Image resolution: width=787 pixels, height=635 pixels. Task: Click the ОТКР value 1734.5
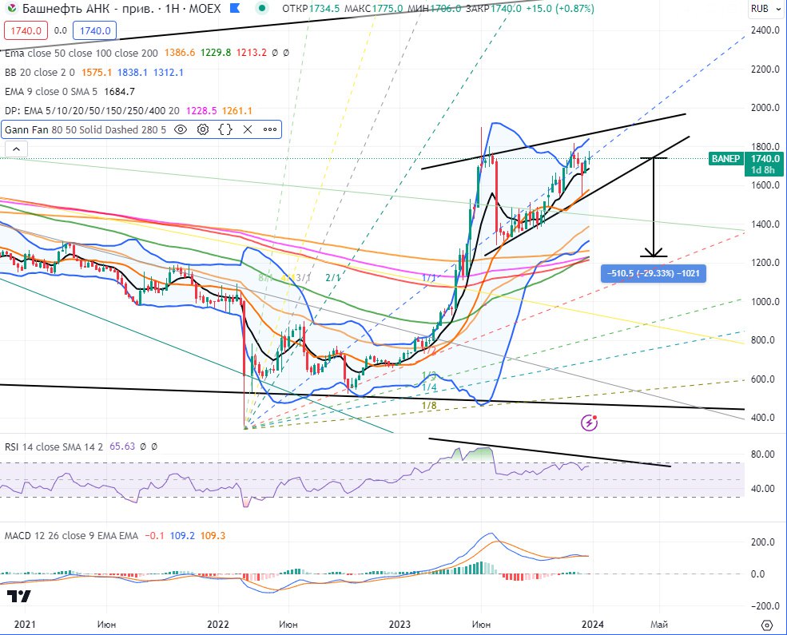point(324,9)
